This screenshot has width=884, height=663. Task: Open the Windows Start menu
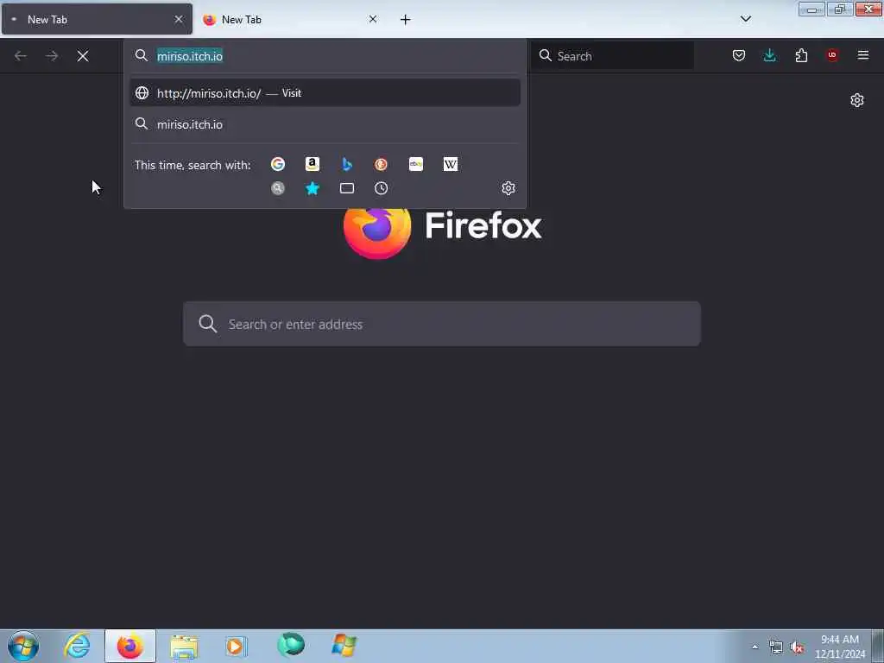coord(23,646)
